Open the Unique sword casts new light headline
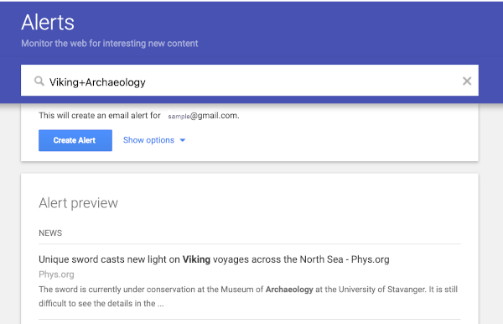Image resolution: width=503 pixels, height=324 pixels. [x=214, y=259]
